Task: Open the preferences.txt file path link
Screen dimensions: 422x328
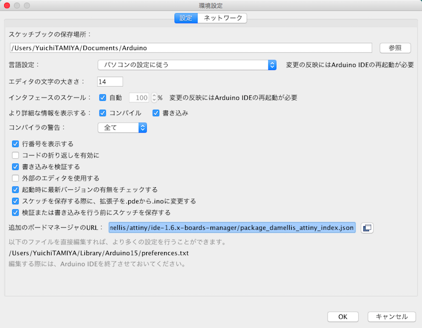Action: pos(99,253)
